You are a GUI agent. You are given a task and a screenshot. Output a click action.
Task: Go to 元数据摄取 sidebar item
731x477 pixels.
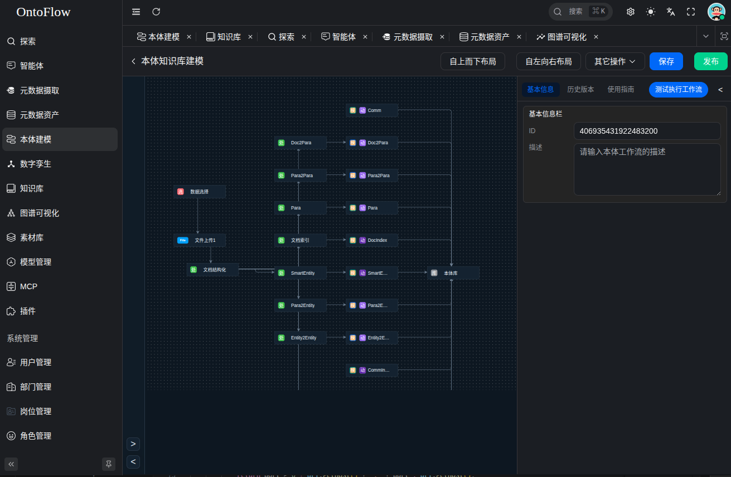[60, 90]
